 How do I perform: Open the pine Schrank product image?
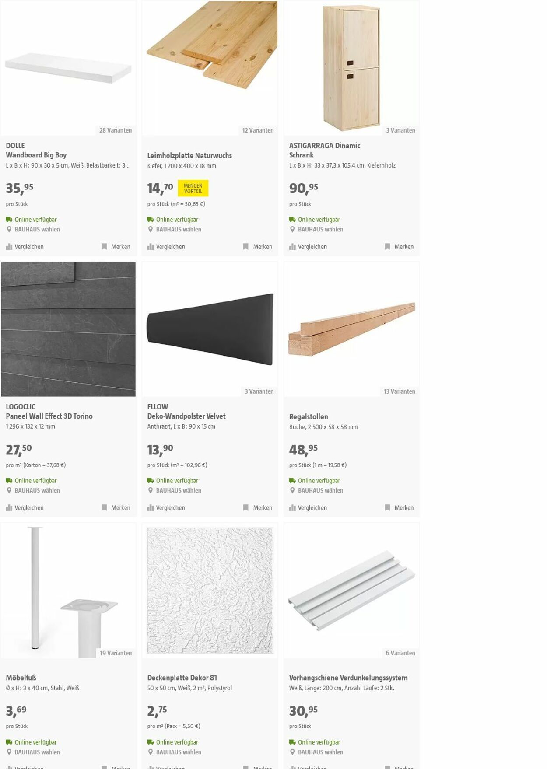tap(351, 68)
